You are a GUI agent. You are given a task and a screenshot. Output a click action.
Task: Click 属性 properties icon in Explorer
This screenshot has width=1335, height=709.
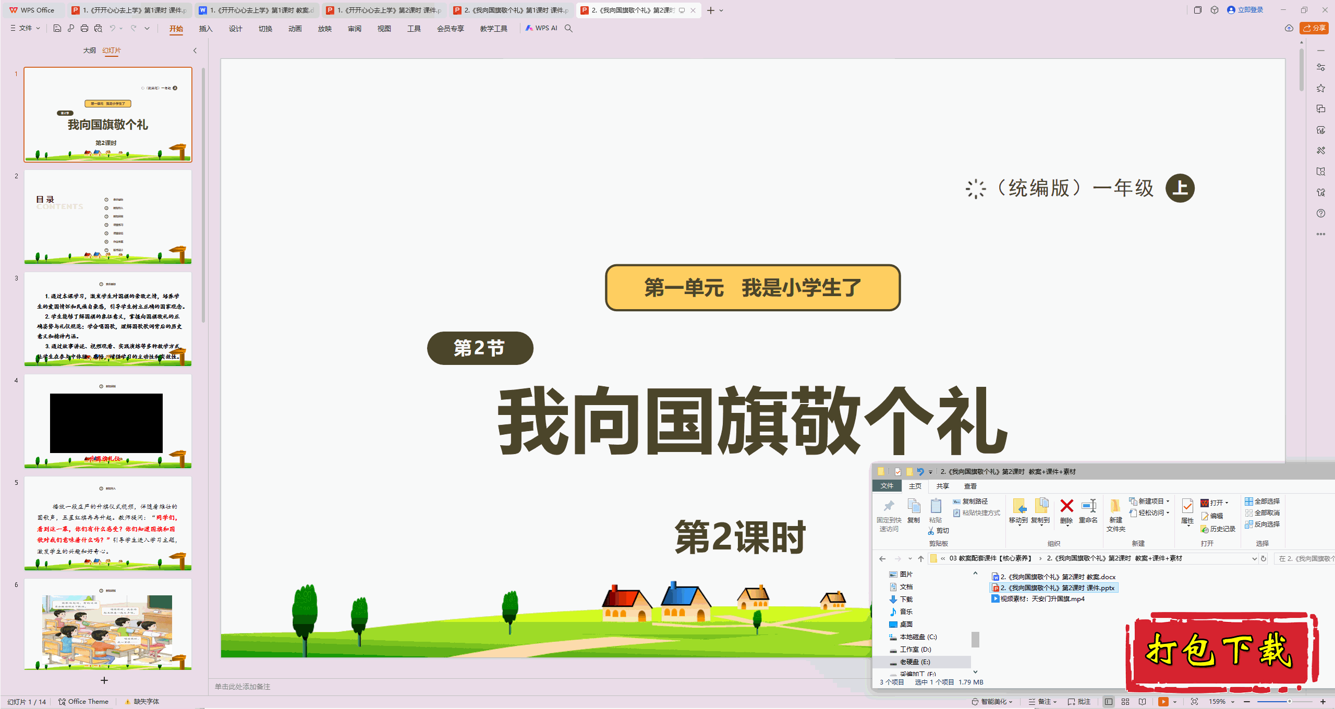(1187, 511)
